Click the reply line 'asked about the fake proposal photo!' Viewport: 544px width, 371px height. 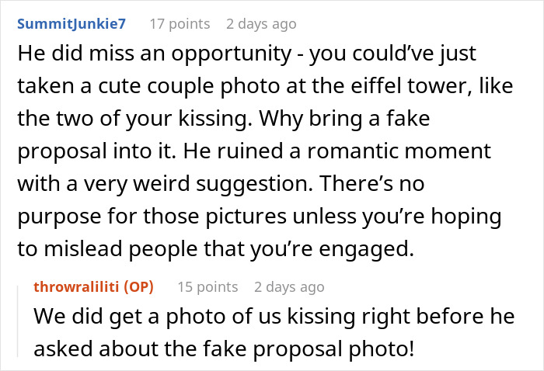point(224,349)
